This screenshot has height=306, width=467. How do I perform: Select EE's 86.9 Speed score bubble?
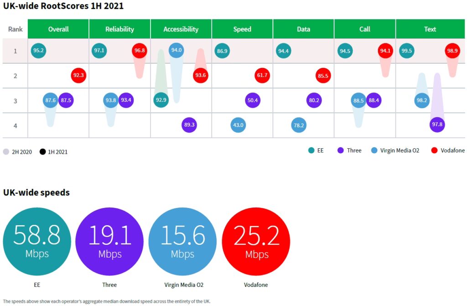tap(222, 51)
